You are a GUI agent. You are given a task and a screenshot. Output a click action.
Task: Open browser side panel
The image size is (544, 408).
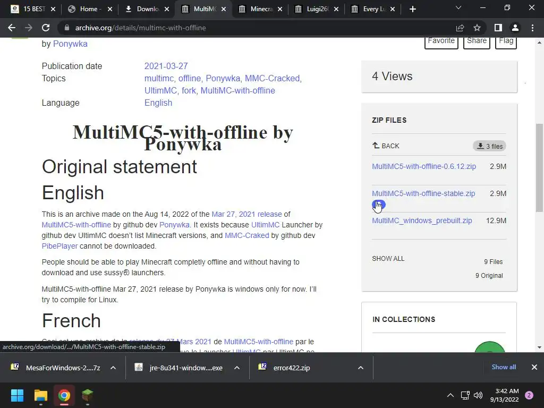click(498, 28)
